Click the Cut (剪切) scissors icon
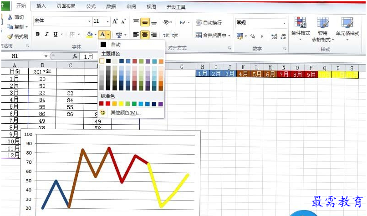 10,17
